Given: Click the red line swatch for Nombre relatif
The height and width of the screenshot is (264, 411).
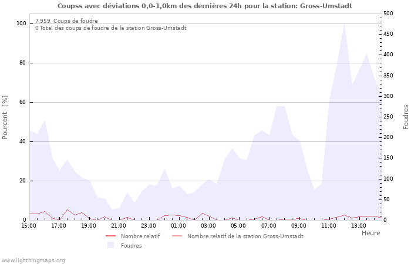Looking at the screenshot, I should point(110,236).
